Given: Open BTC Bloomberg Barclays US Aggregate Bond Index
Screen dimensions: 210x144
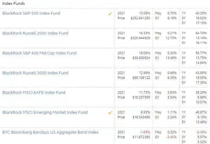Looking at the screenshot, I should [x=51, y=132].
